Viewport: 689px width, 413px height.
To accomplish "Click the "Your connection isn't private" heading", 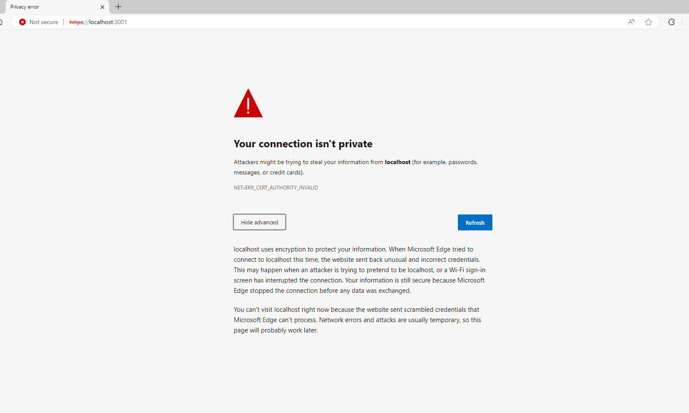I will point(303,144).
